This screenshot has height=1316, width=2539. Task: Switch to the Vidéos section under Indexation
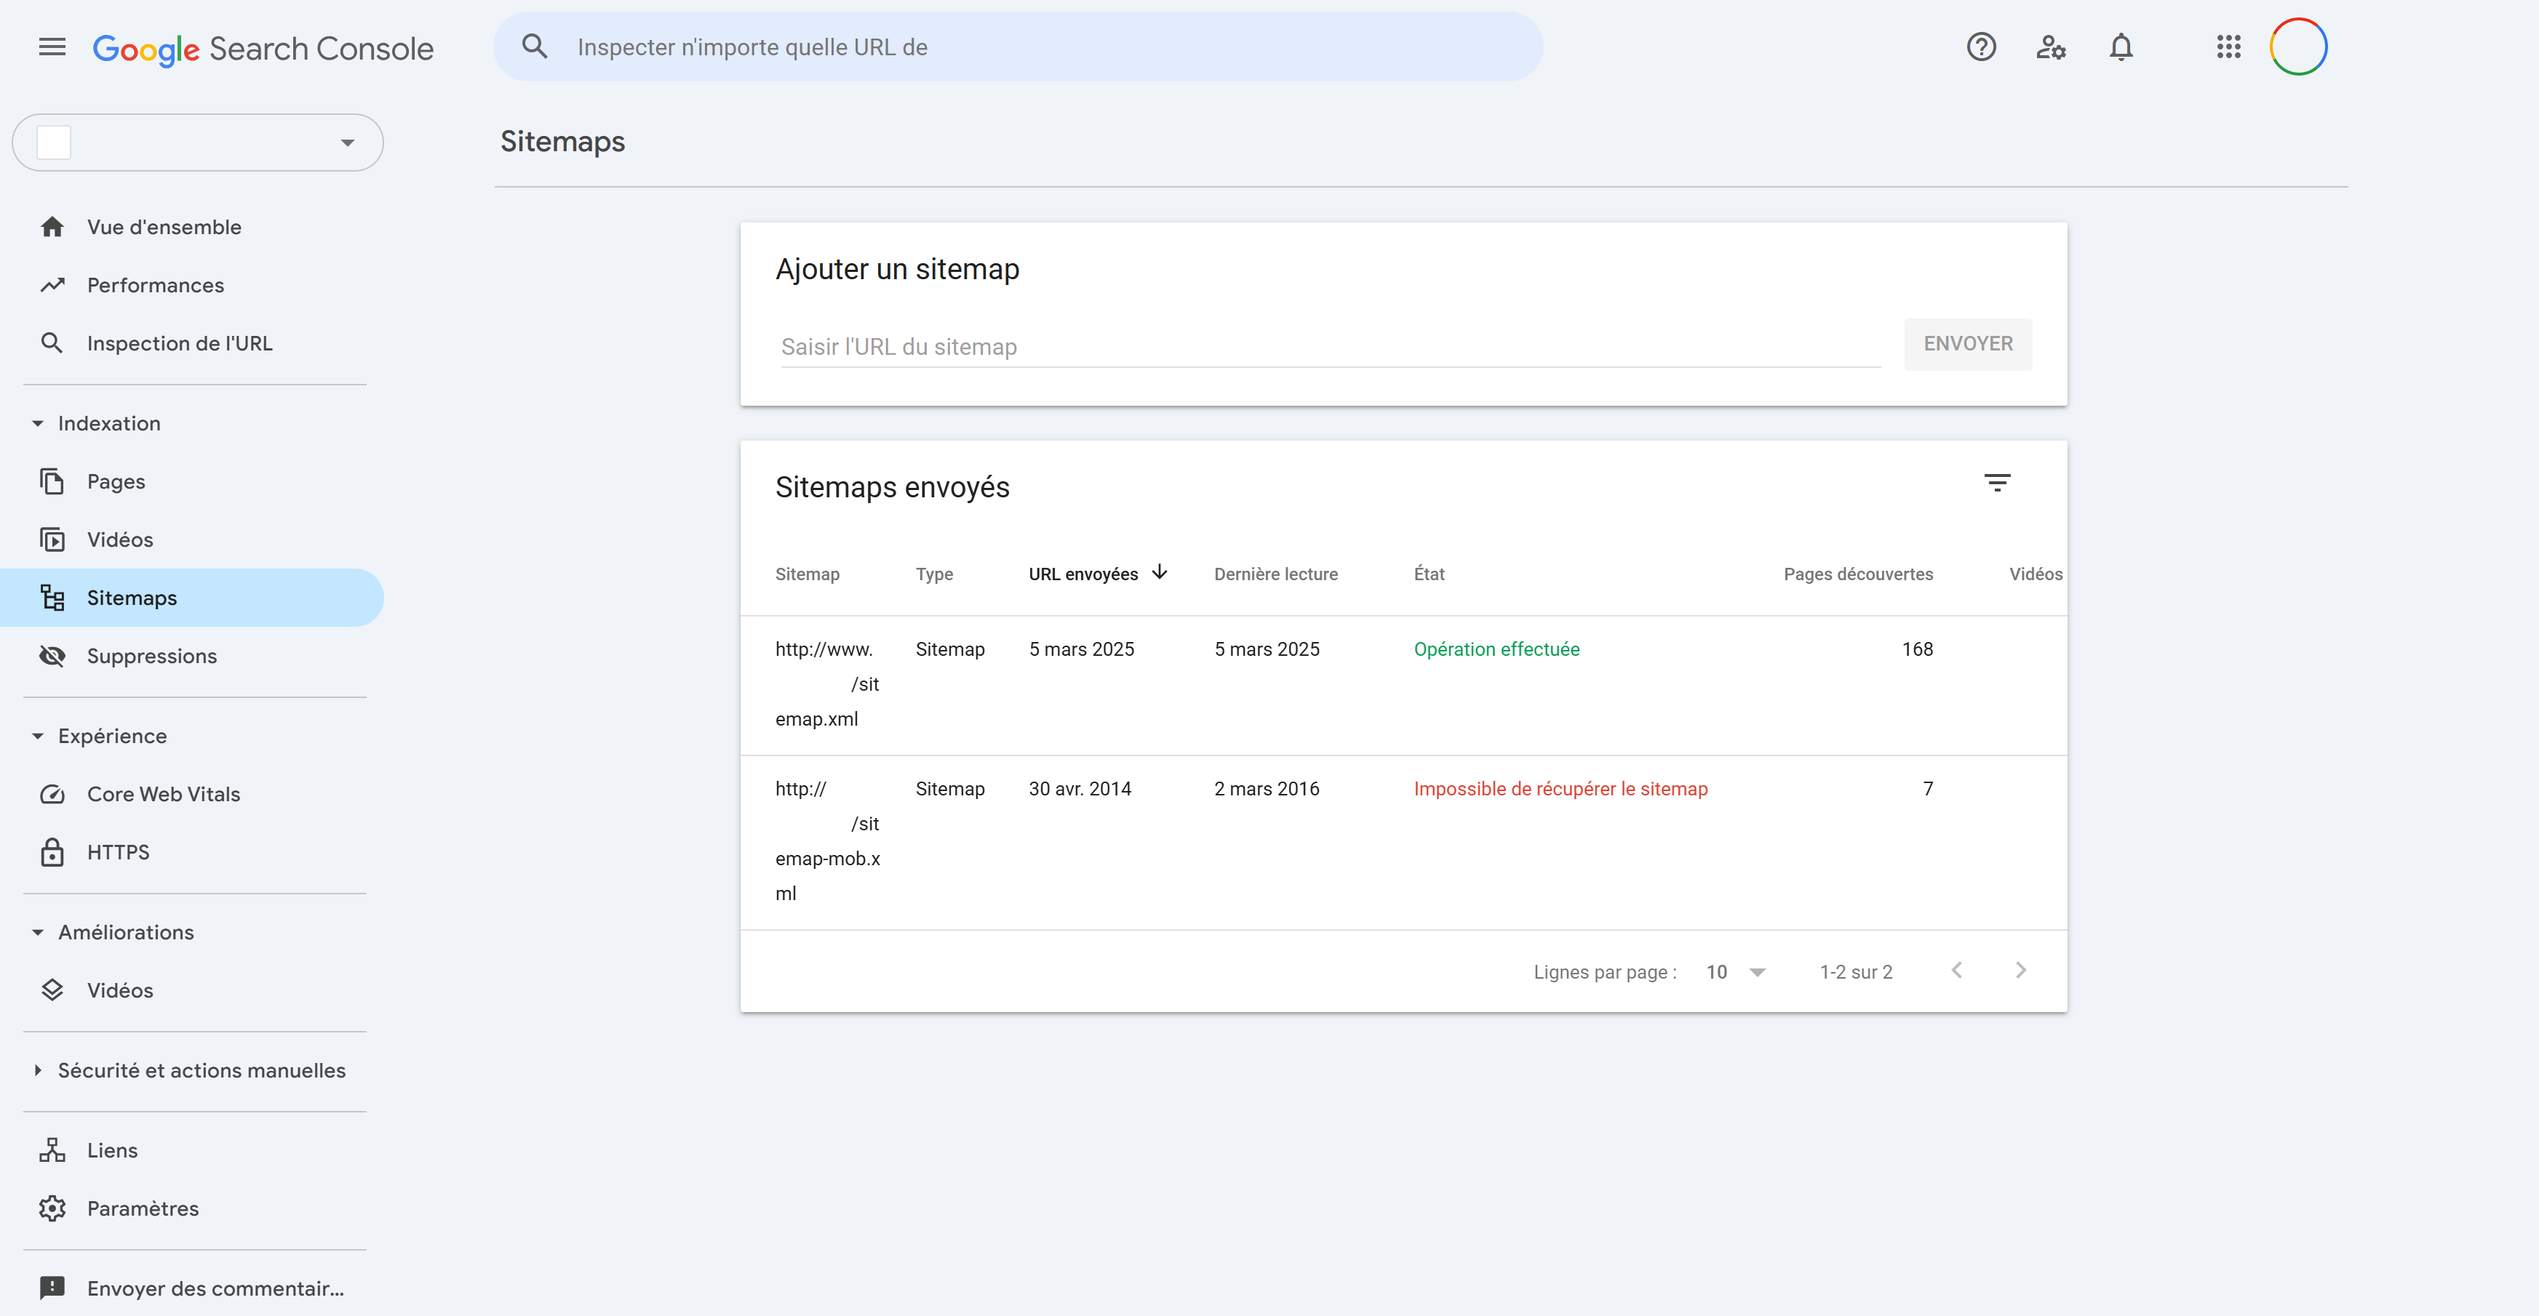tap(119, 539)
